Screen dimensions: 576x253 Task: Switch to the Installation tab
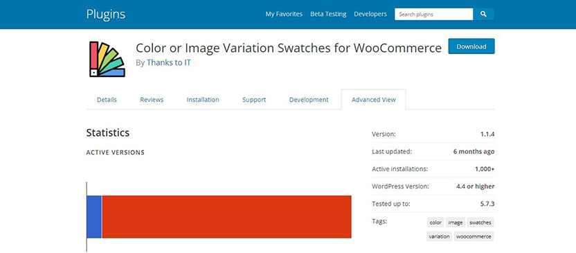[203, 100]
